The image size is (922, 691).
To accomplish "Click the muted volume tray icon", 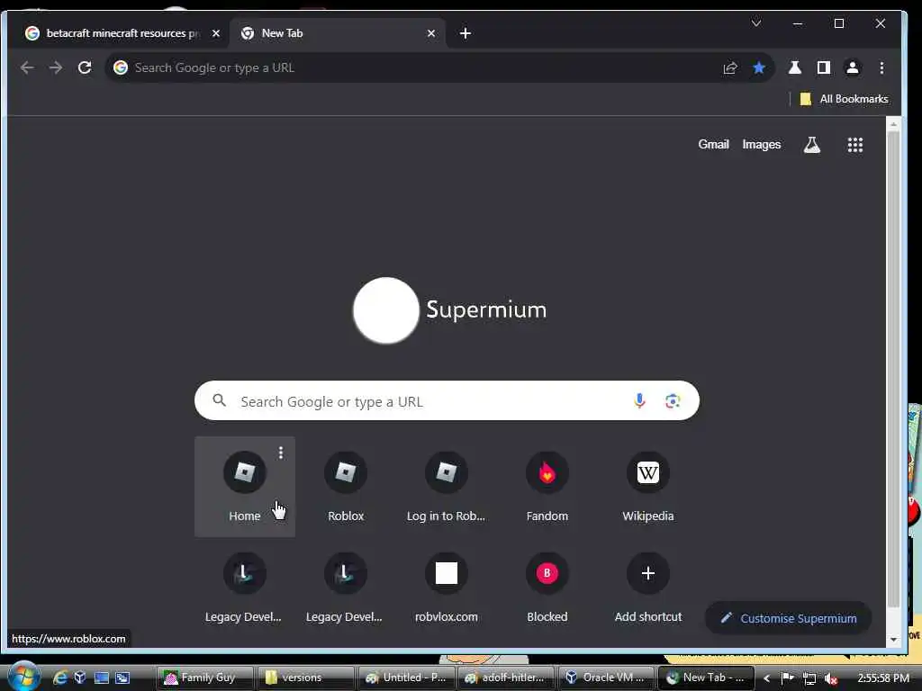I will (x=831, y=678).
